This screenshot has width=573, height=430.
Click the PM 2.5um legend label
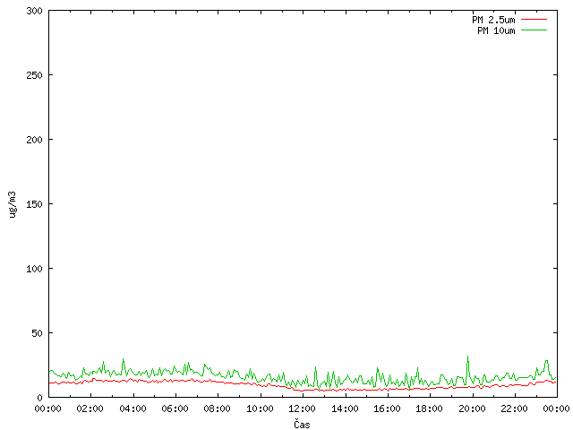coord(493,20)
